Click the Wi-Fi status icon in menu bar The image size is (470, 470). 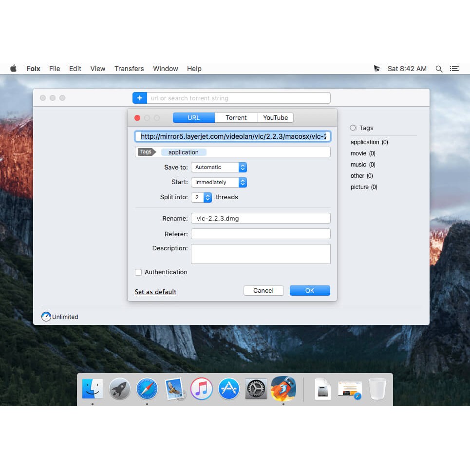(377, 69)
